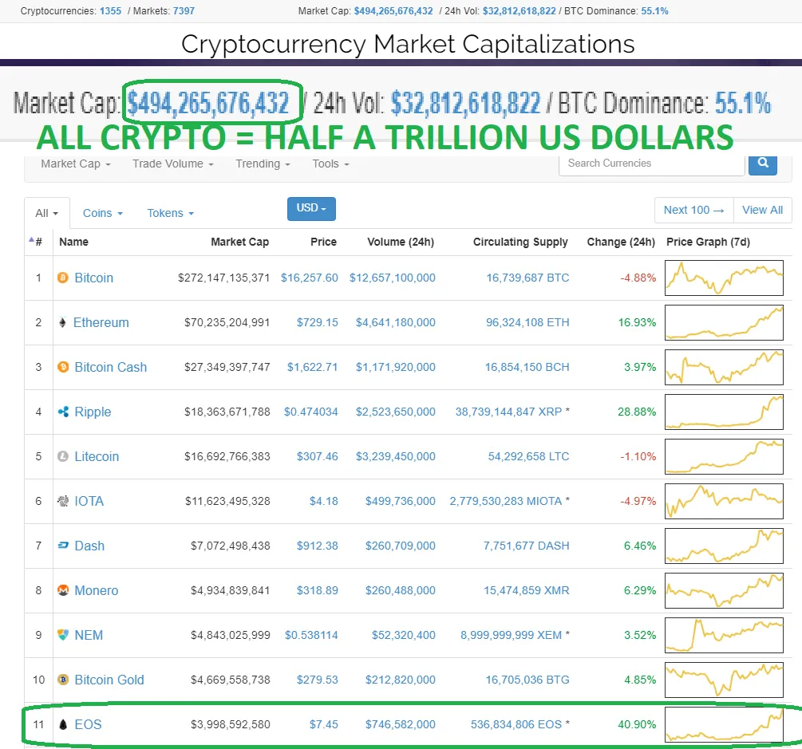Click in the Search Currencies field

coord(652,164)
